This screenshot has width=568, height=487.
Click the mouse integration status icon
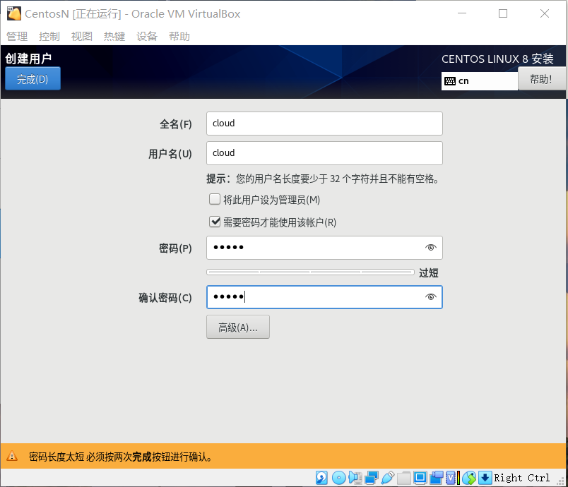pyautogui.click(x=469, y=478)
